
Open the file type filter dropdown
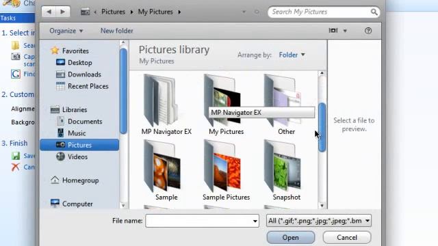coord(319,221)
